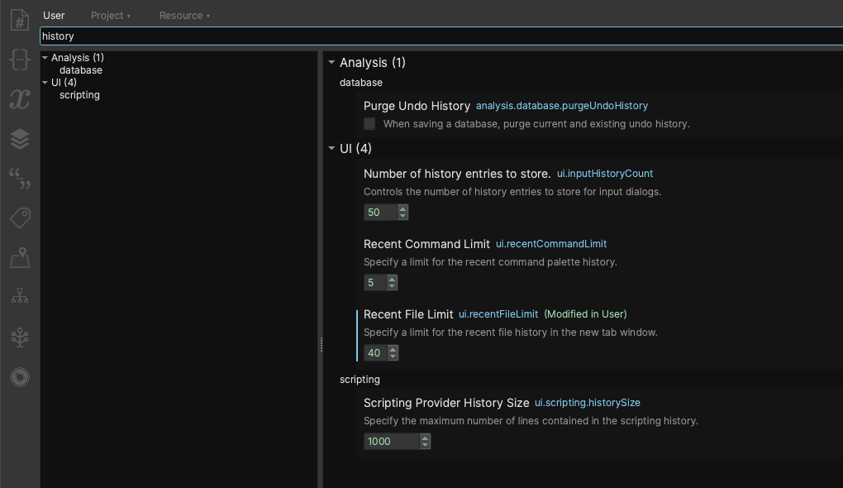Collapse the Analysis (1) tree group

pos(44,57)
